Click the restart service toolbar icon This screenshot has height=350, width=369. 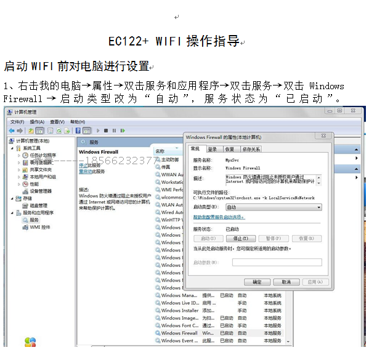[x=123, y=130]
